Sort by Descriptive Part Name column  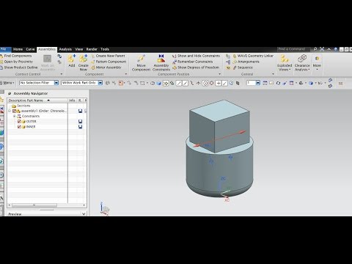click(x=37, y=100)
